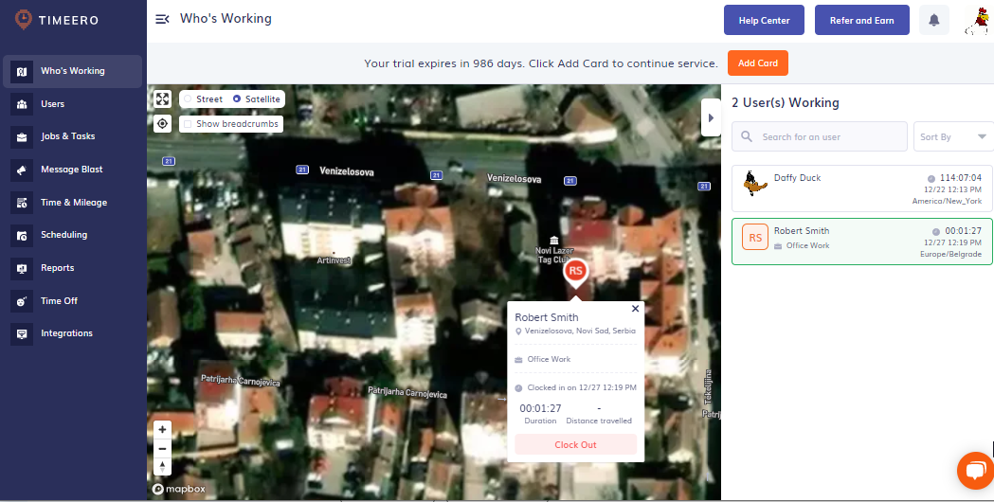Click Office Work in popup

tap(549, 359)
